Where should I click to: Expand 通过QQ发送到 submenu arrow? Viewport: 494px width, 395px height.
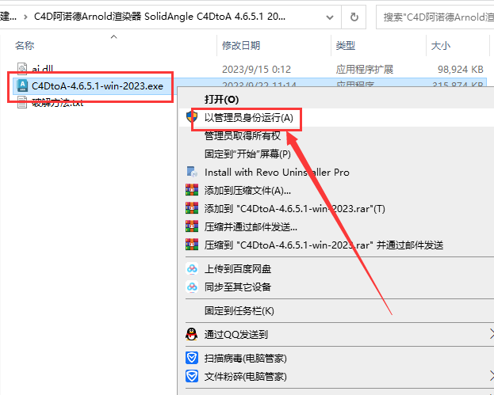[x=492, y=334]
